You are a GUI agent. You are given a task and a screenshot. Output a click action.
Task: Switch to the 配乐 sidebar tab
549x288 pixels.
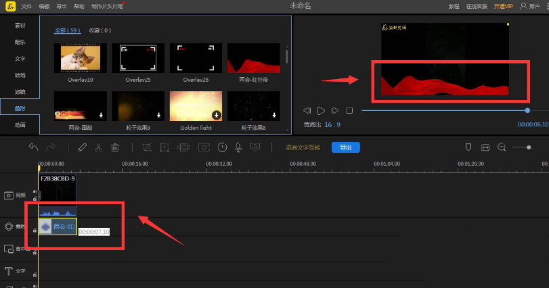(x=20, y=42)
